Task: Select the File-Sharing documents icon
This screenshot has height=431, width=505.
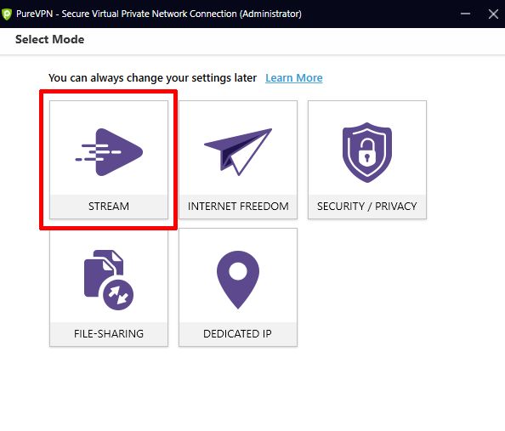Action: 109,280
